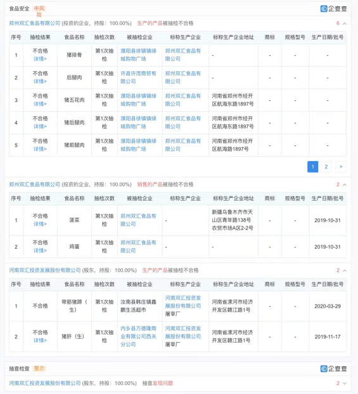This screenshot has width=358, height=394.
Task: Click the 食品安全 section title
Action: point(19,9)
